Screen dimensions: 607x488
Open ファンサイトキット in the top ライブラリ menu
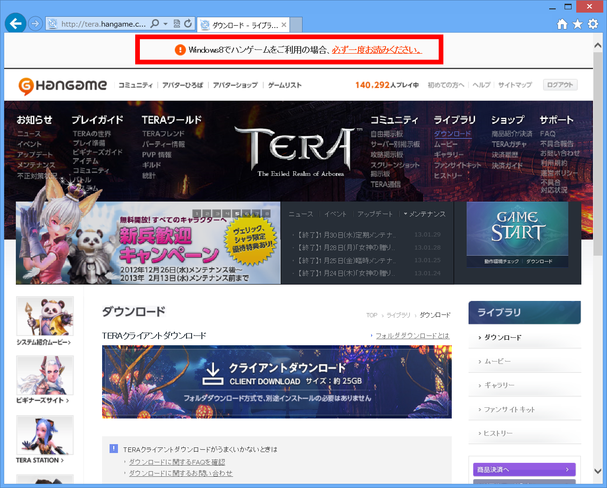tap(457, 165)
